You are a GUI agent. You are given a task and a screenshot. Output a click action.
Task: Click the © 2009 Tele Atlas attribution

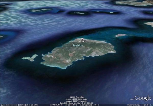(76, 97)
